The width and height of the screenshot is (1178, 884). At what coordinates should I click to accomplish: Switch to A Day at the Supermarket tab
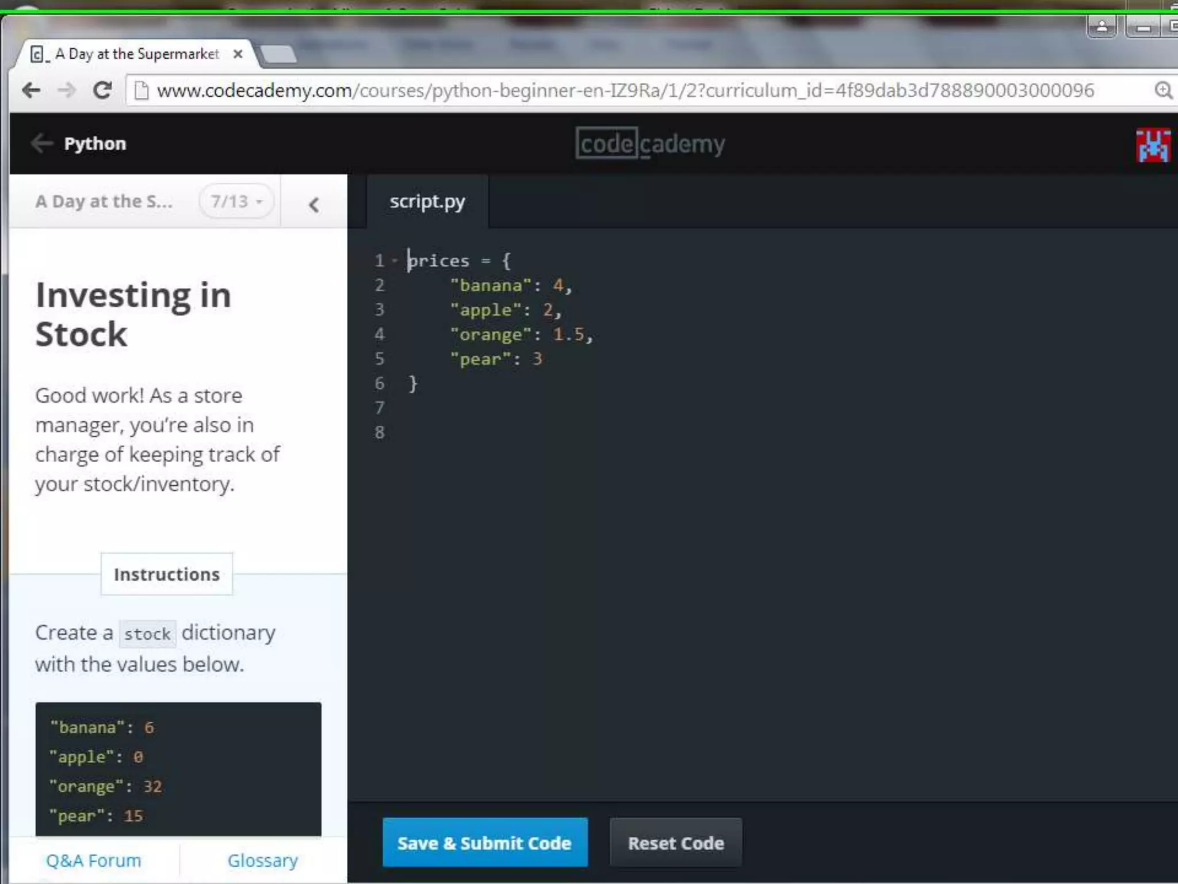point(137,54)
